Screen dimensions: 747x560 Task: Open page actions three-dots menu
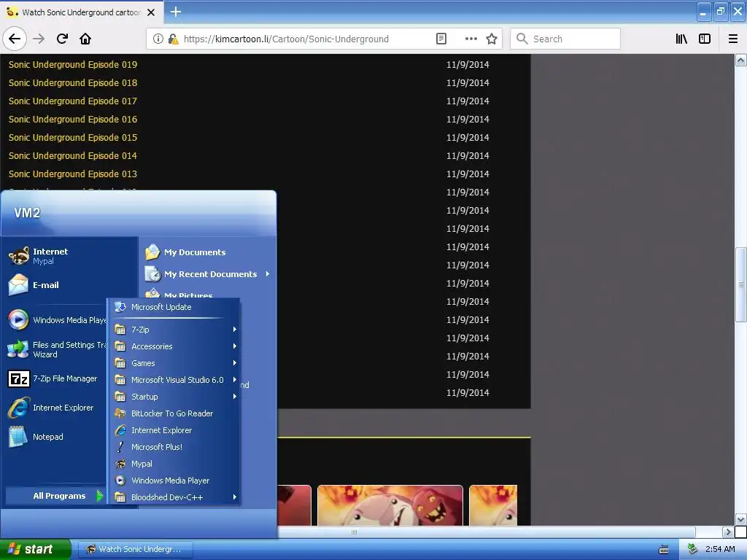click(x=471, y=39)
